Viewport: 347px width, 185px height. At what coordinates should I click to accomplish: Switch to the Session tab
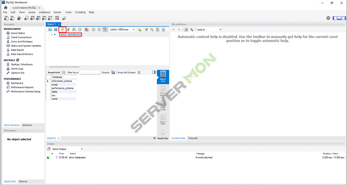coord(23,181)
